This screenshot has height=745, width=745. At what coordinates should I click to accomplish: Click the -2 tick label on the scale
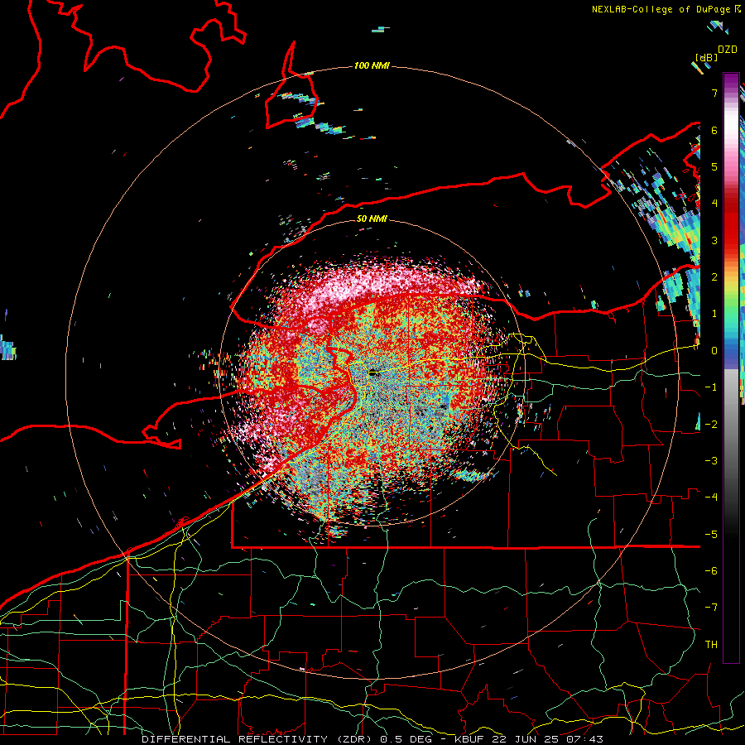tap(711, 425)
